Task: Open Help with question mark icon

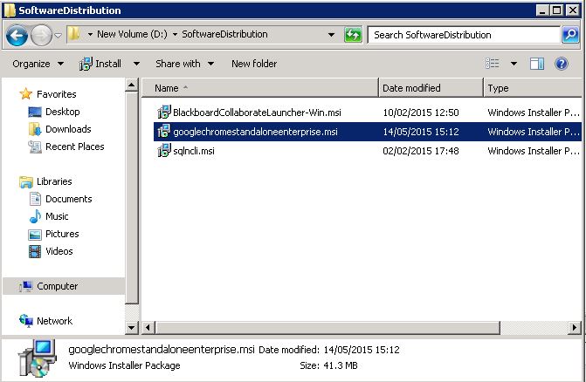Action: (x=562, y=64)
